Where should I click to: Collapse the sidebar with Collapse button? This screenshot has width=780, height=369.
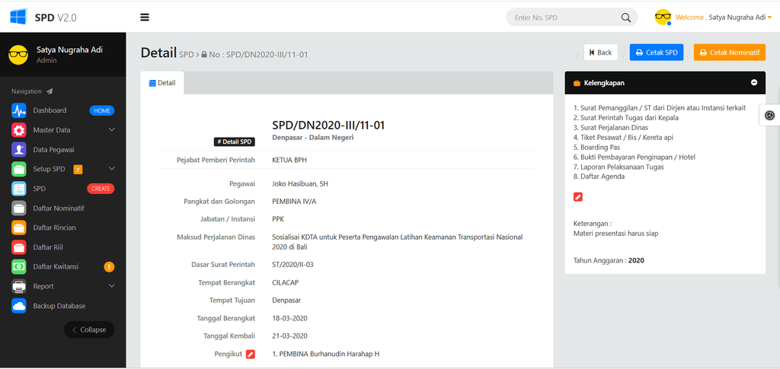(89, 329)
